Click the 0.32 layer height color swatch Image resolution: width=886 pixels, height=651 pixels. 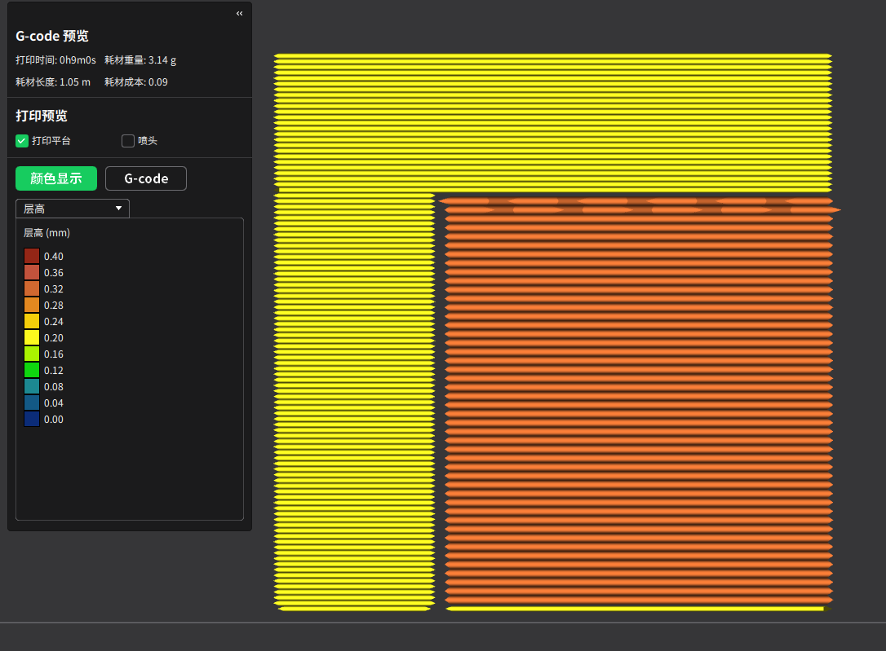tap(32, 288)
